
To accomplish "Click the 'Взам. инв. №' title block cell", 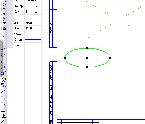I will click(x=51, y=108).
